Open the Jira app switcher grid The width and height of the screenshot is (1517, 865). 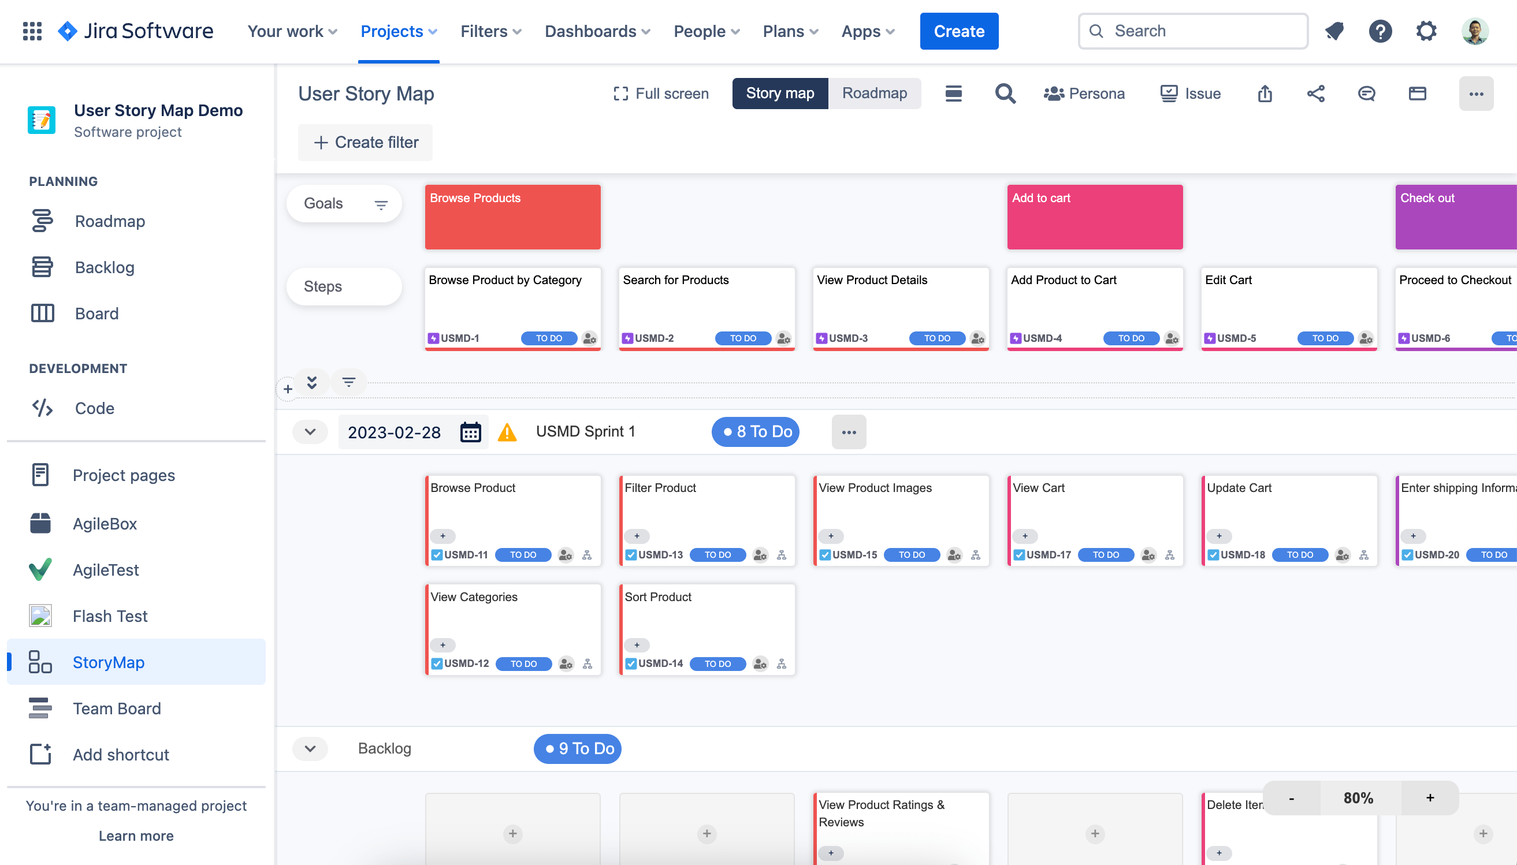click(x=32, y=31)
